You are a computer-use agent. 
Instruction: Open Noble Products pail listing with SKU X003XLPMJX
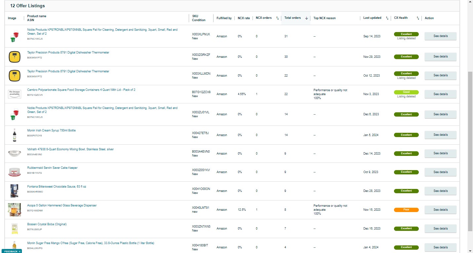(102, 32)
